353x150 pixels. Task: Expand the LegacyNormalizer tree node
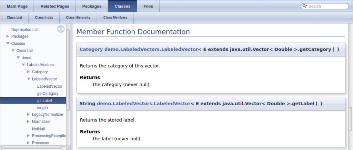click(28, 114)
